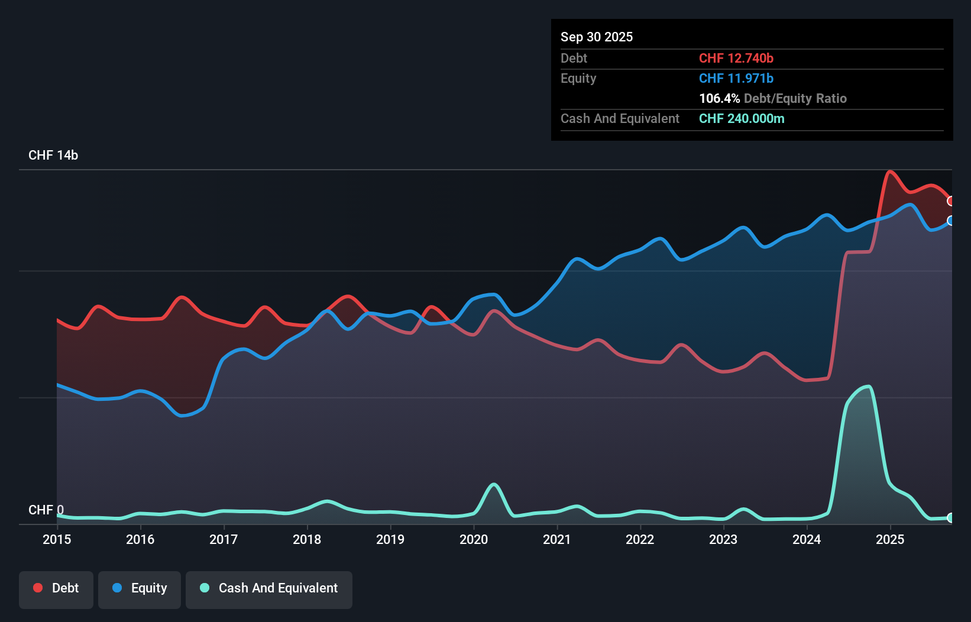Click the CHF 12.740b debt value
Viewport: 971px width, 622px height.
point(736,58)
